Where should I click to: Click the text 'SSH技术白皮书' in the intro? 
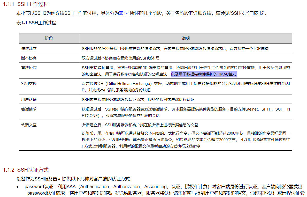[247, 13]
